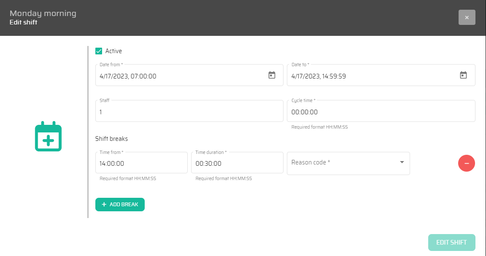Click the plus icon inside Add Break

point(104,205)
